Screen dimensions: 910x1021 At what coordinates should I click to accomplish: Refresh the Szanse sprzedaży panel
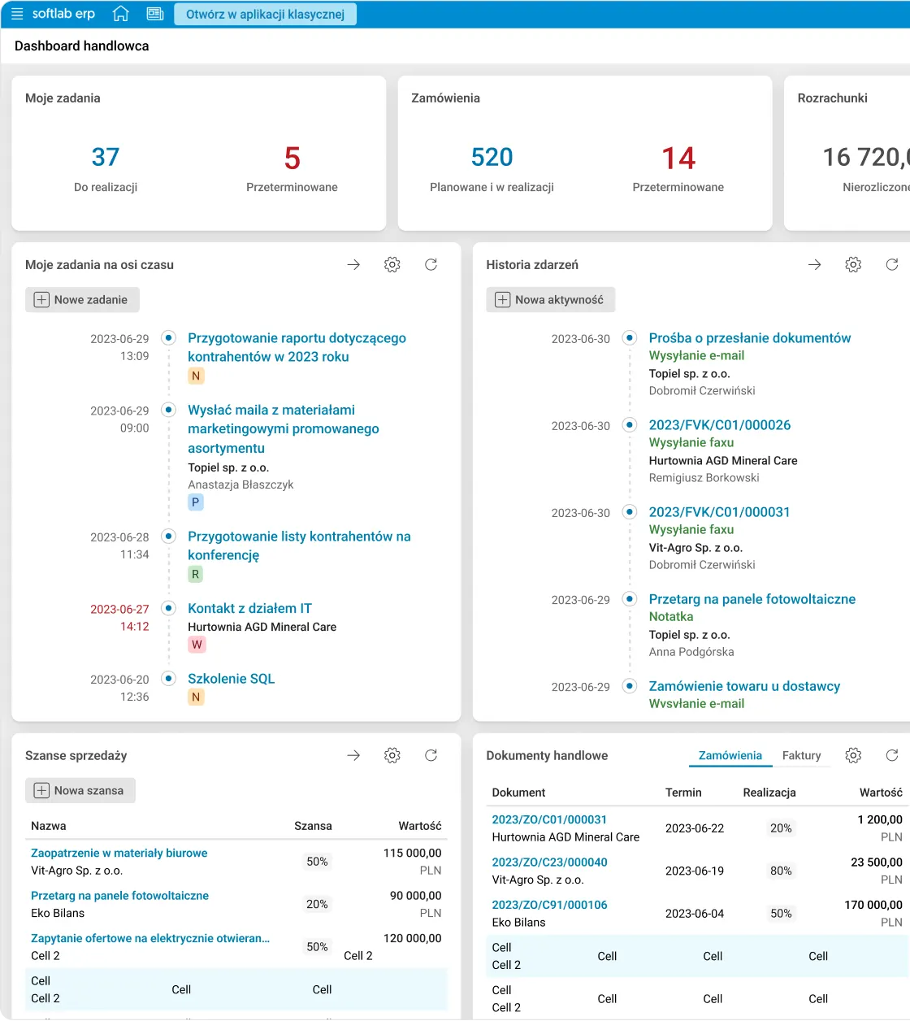coord(431,756)
